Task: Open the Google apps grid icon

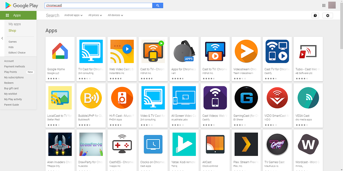Action: point(324,5)
